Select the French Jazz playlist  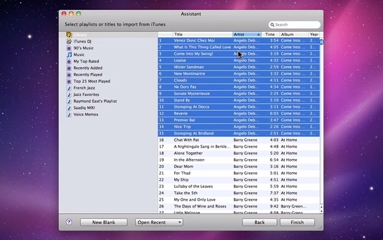click(x=84, y=88)
